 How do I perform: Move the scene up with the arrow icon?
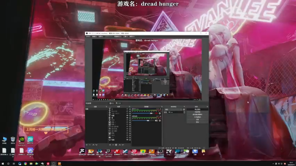93,145
